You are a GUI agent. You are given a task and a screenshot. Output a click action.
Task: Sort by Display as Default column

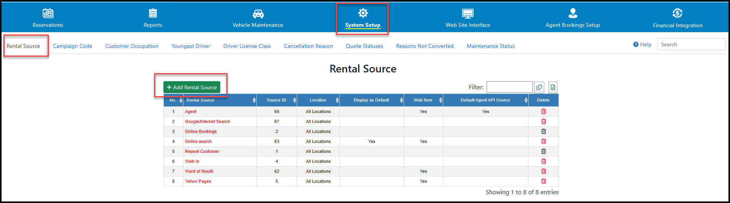372,100
